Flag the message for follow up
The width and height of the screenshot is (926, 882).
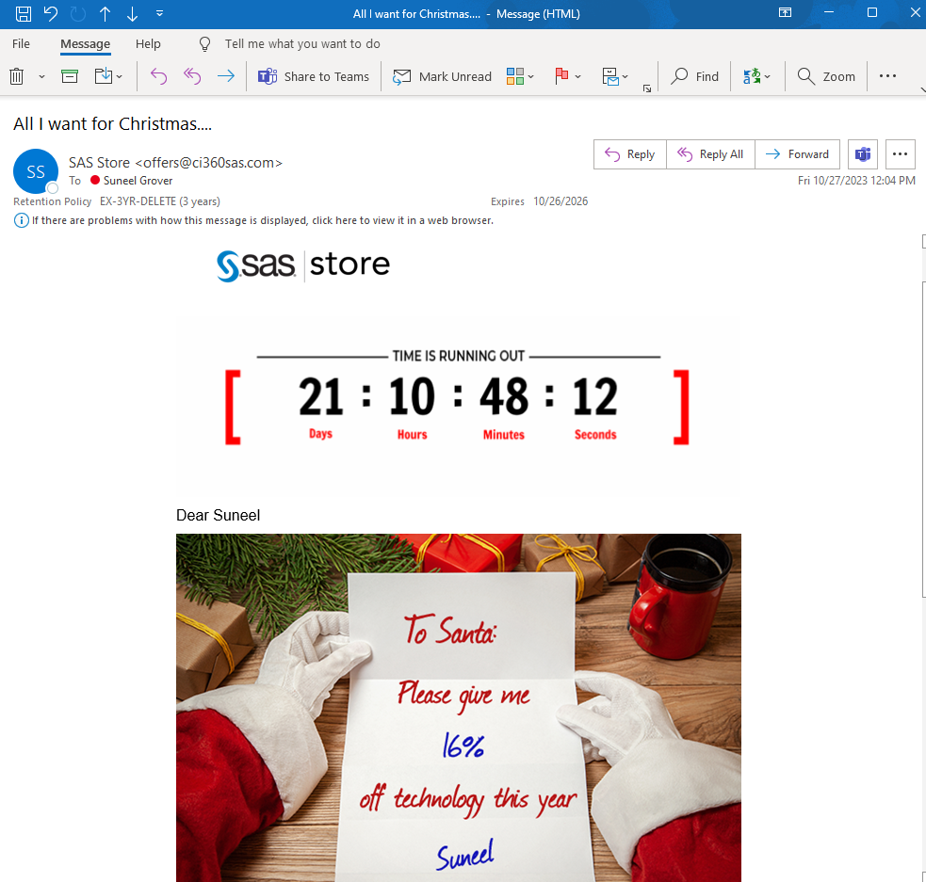(x=562, y=76)
